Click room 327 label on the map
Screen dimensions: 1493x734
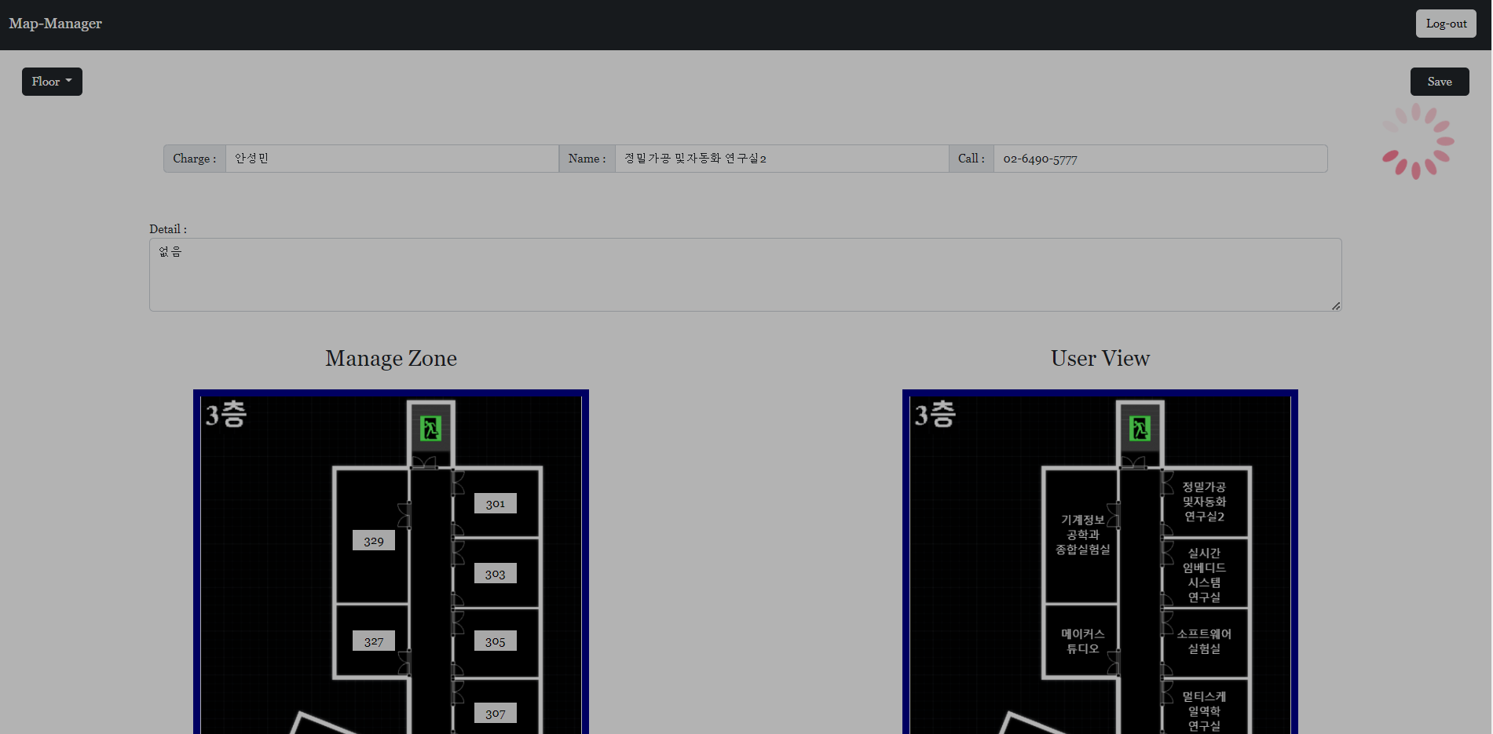tap(374, 641)
